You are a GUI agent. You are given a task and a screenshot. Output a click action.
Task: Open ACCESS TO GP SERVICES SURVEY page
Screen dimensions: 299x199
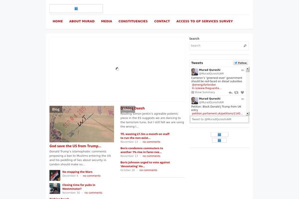[x=205, y=21]
